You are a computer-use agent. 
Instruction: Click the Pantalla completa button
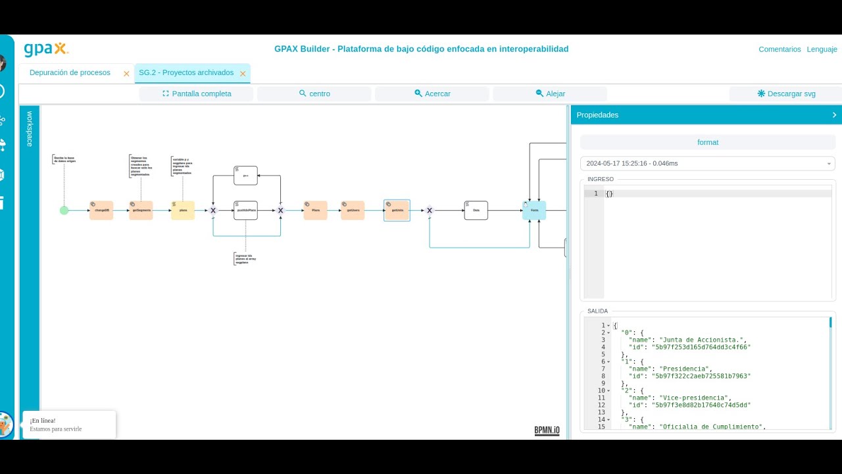click(196, 93)
